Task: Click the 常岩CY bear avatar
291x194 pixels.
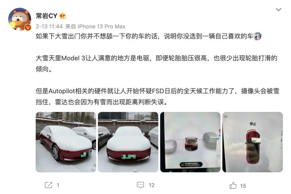Action: pyautogui.click(x=20, y=19)
